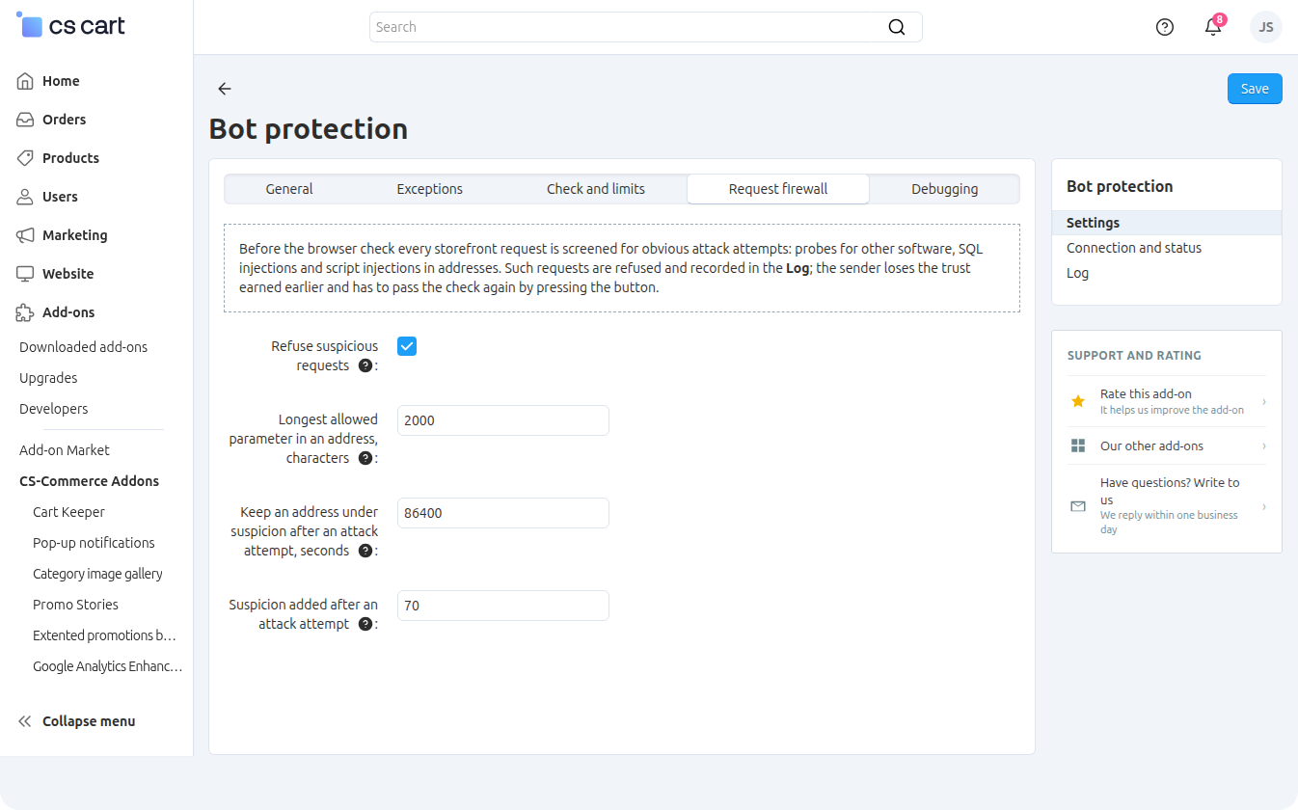This screenshot has width=1298, height=810.
Task: Click the Home house icon
Action: (26, 81)
